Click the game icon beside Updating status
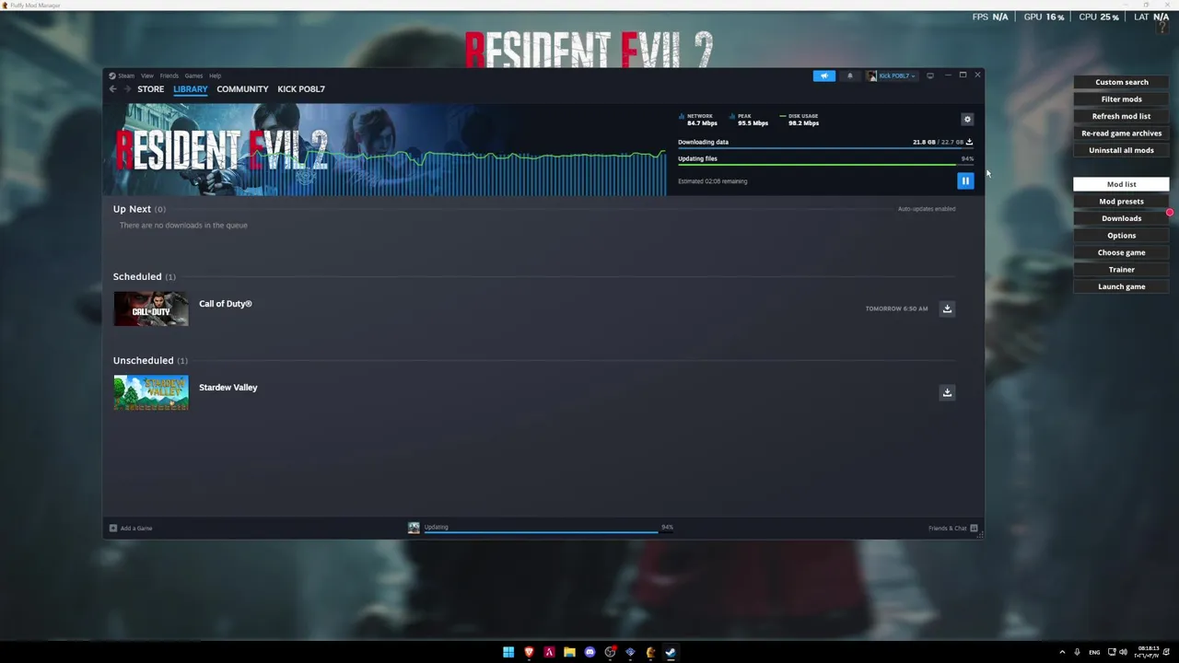The height and width of the screenshot is (663, 1179). 414,528
